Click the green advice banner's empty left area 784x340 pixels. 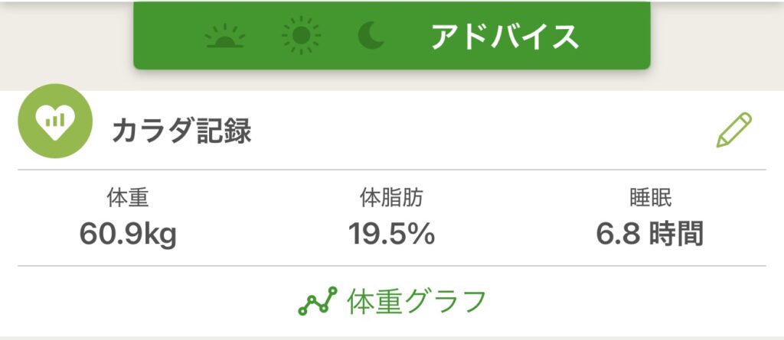click(168, 36)
